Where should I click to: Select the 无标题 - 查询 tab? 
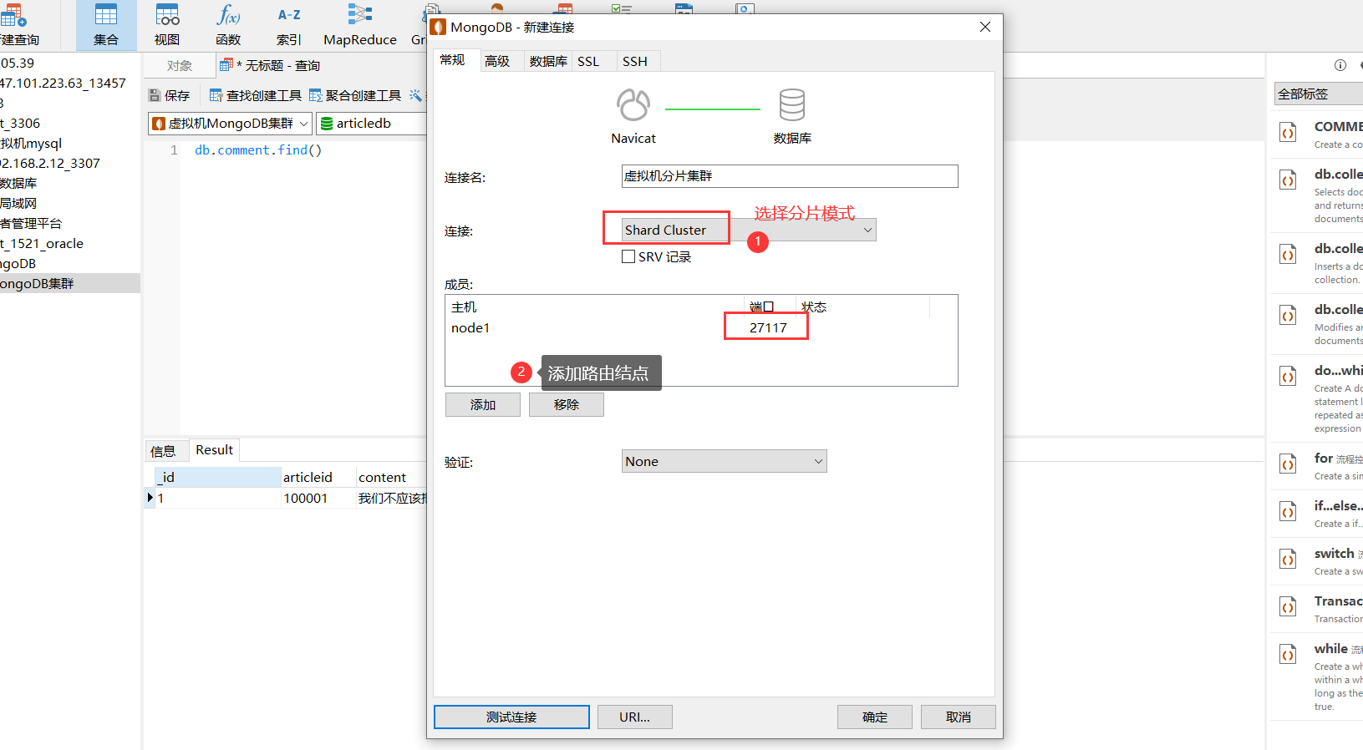pos(270,65)
